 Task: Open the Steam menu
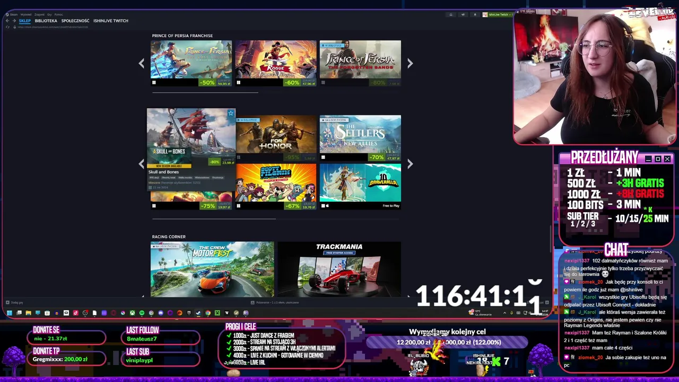coord(14,15)
